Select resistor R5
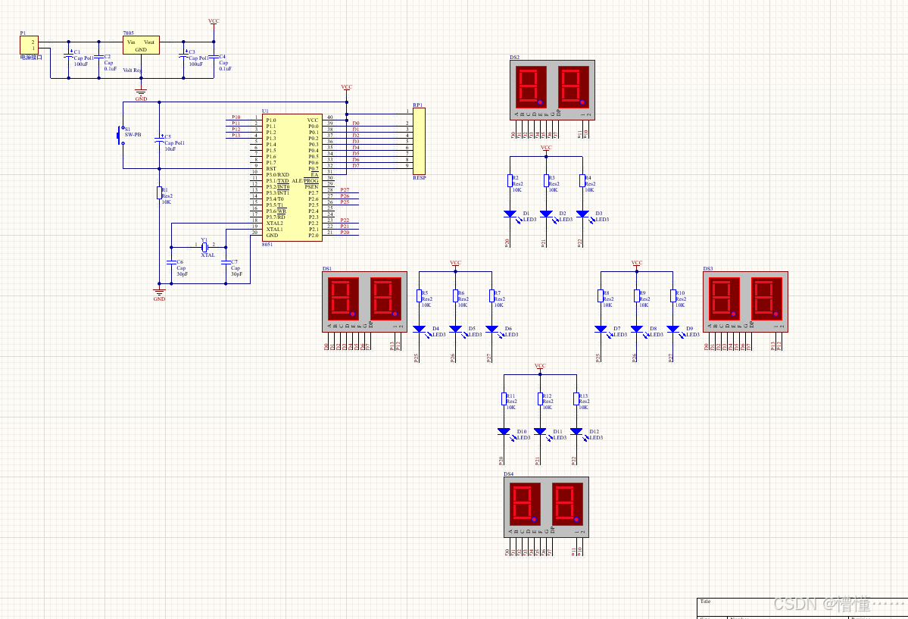 420,296
